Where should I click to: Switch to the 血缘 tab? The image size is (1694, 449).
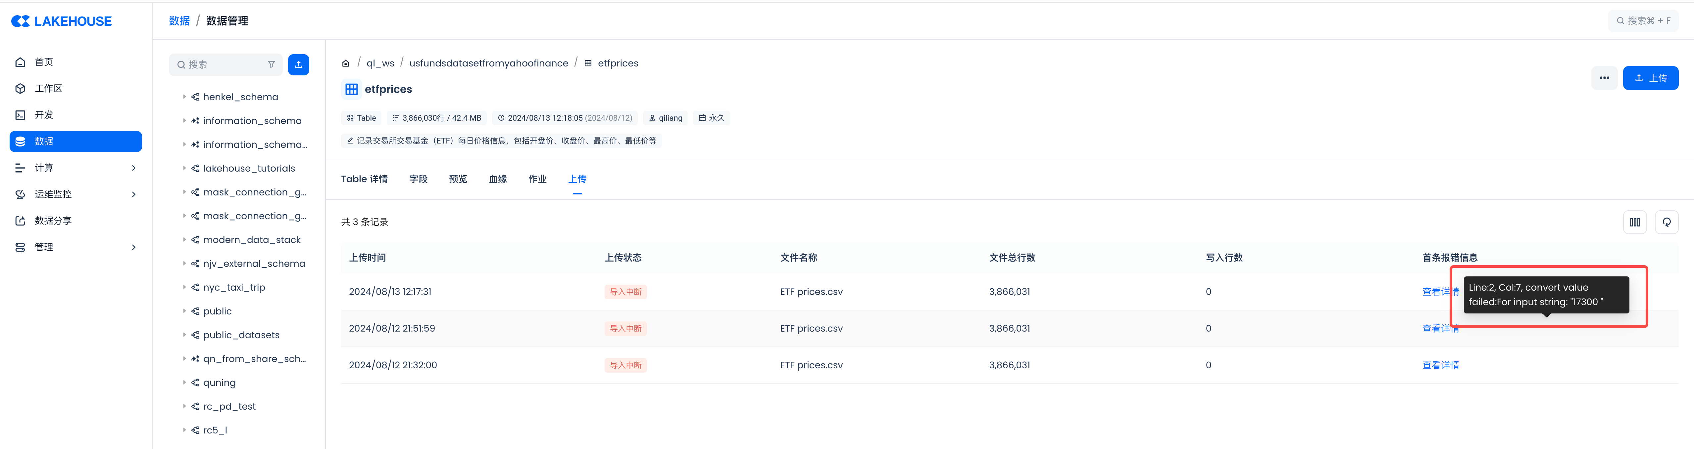(x=498, y=179)
